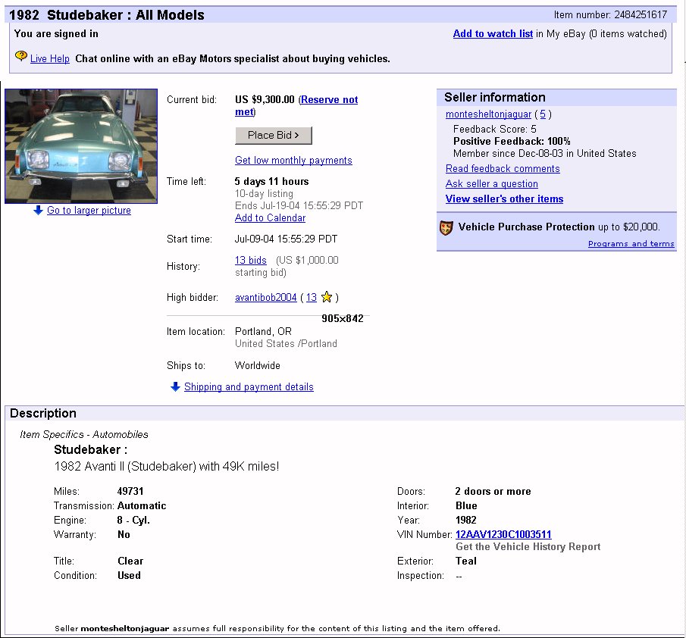Open seller montesheltonjaguar profile link
The width and height of the screenshot is (686, 638).
[x=488, y=114]
